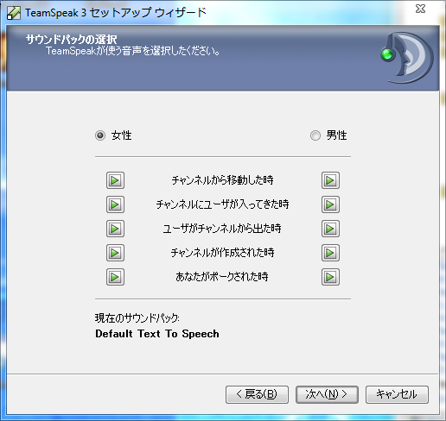Play male voice for チャンネルから移動した時
Viewport: 446px width, 421px height.
[330, 180]
